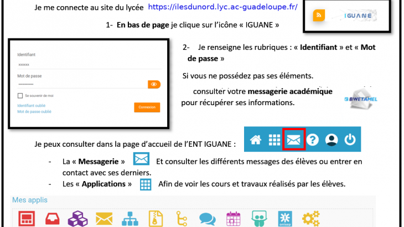Open the purple calendar app icon

(x=232, y=219)
